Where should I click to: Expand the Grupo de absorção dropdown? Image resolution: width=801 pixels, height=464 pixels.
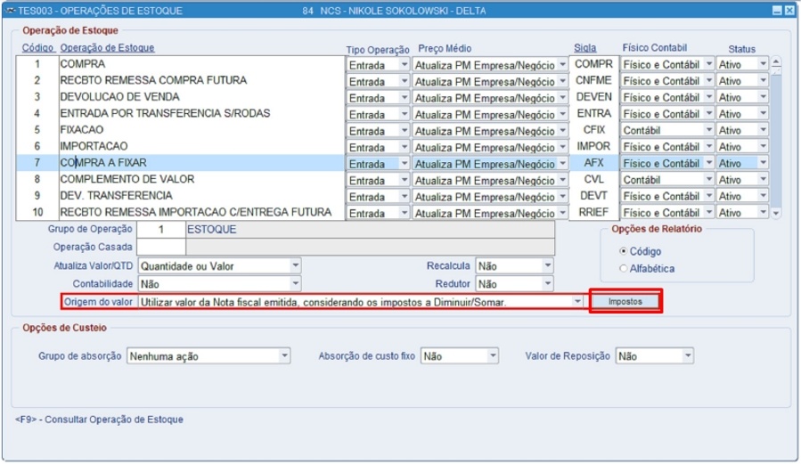click(x=284, y=355)
